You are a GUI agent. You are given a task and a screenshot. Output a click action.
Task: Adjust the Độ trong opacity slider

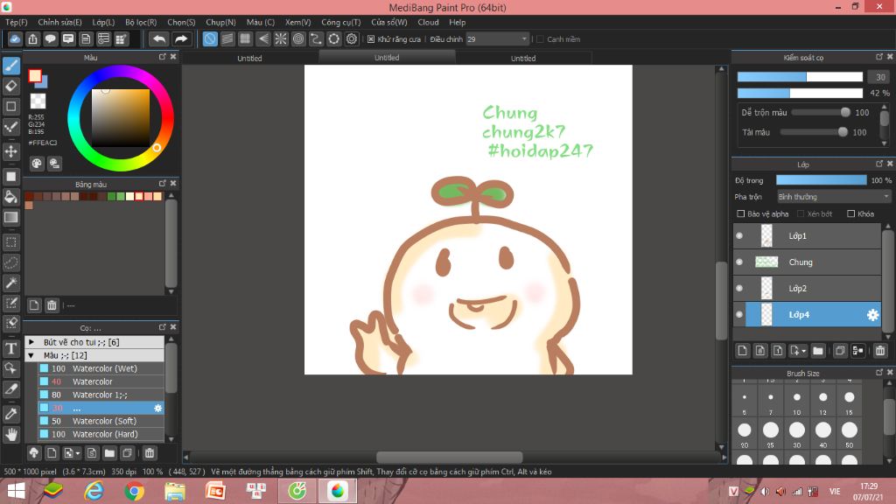[x=821, y=180]
